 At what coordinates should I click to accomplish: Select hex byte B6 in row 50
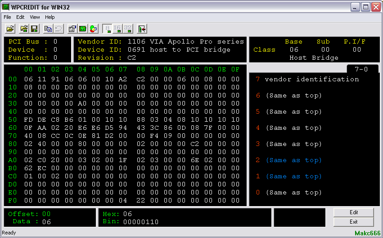tap(69, 119)
